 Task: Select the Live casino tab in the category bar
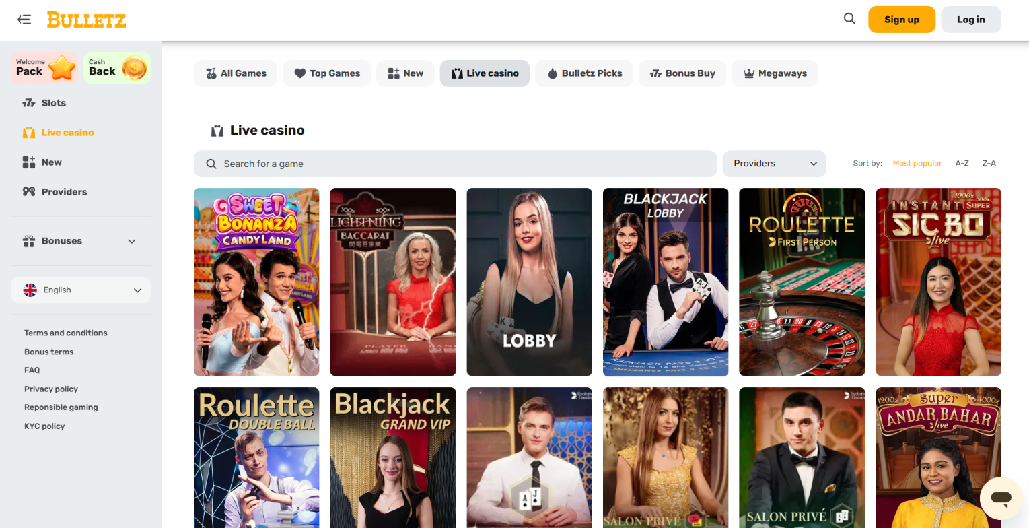(485, 73)
